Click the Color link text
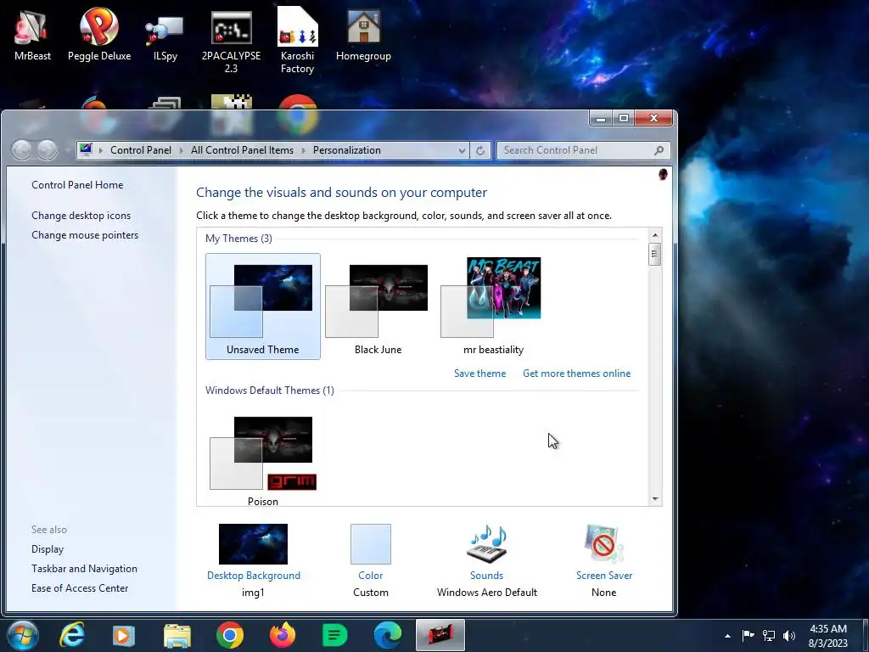 [x=371, y=576]
